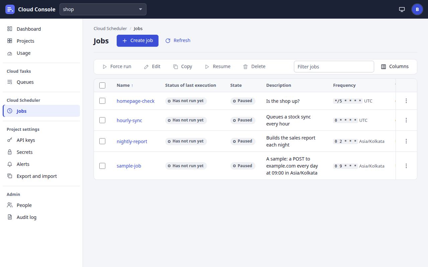Open the display theme monitor icon
This screenshot has width=428, height=267.
(x=402, y=9)
